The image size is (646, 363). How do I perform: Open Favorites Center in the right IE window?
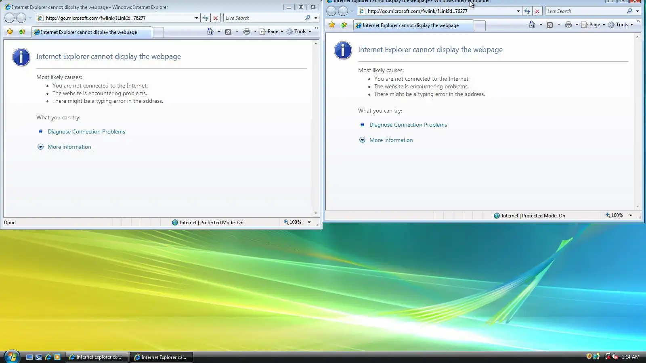click(x=332, y=25)
